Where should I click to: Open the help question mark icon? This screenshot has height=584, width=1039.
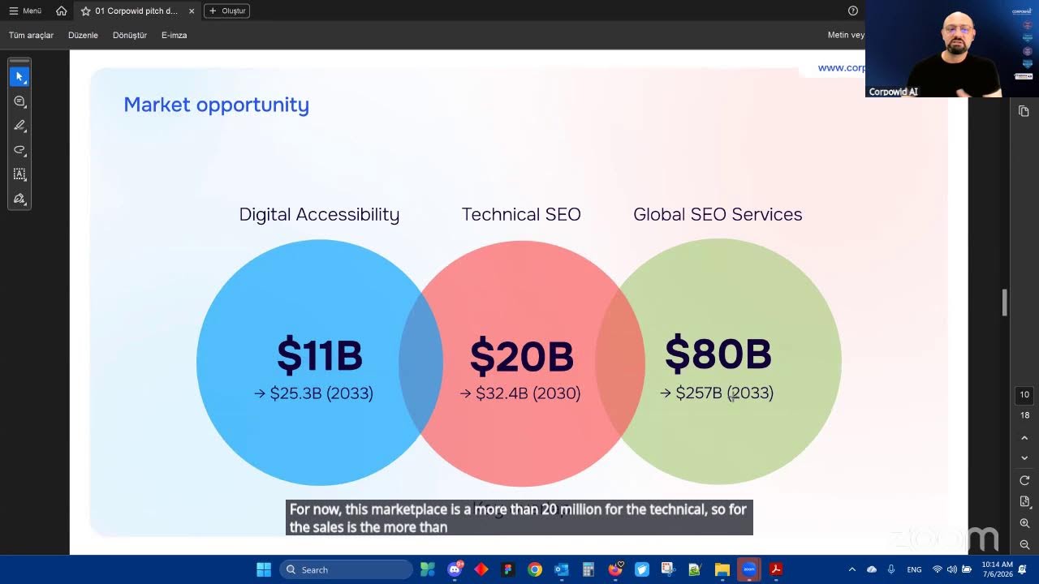(x=853, y=11)
